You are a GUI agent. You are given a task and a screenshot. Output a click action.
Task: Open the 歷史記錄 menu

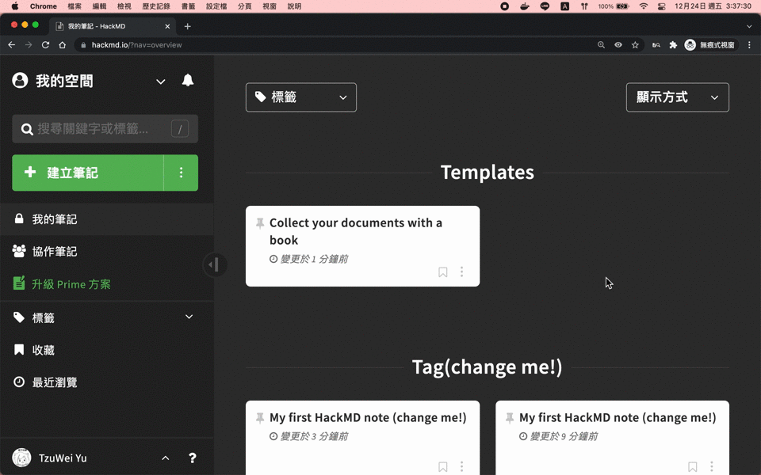(x=156, y=6)
